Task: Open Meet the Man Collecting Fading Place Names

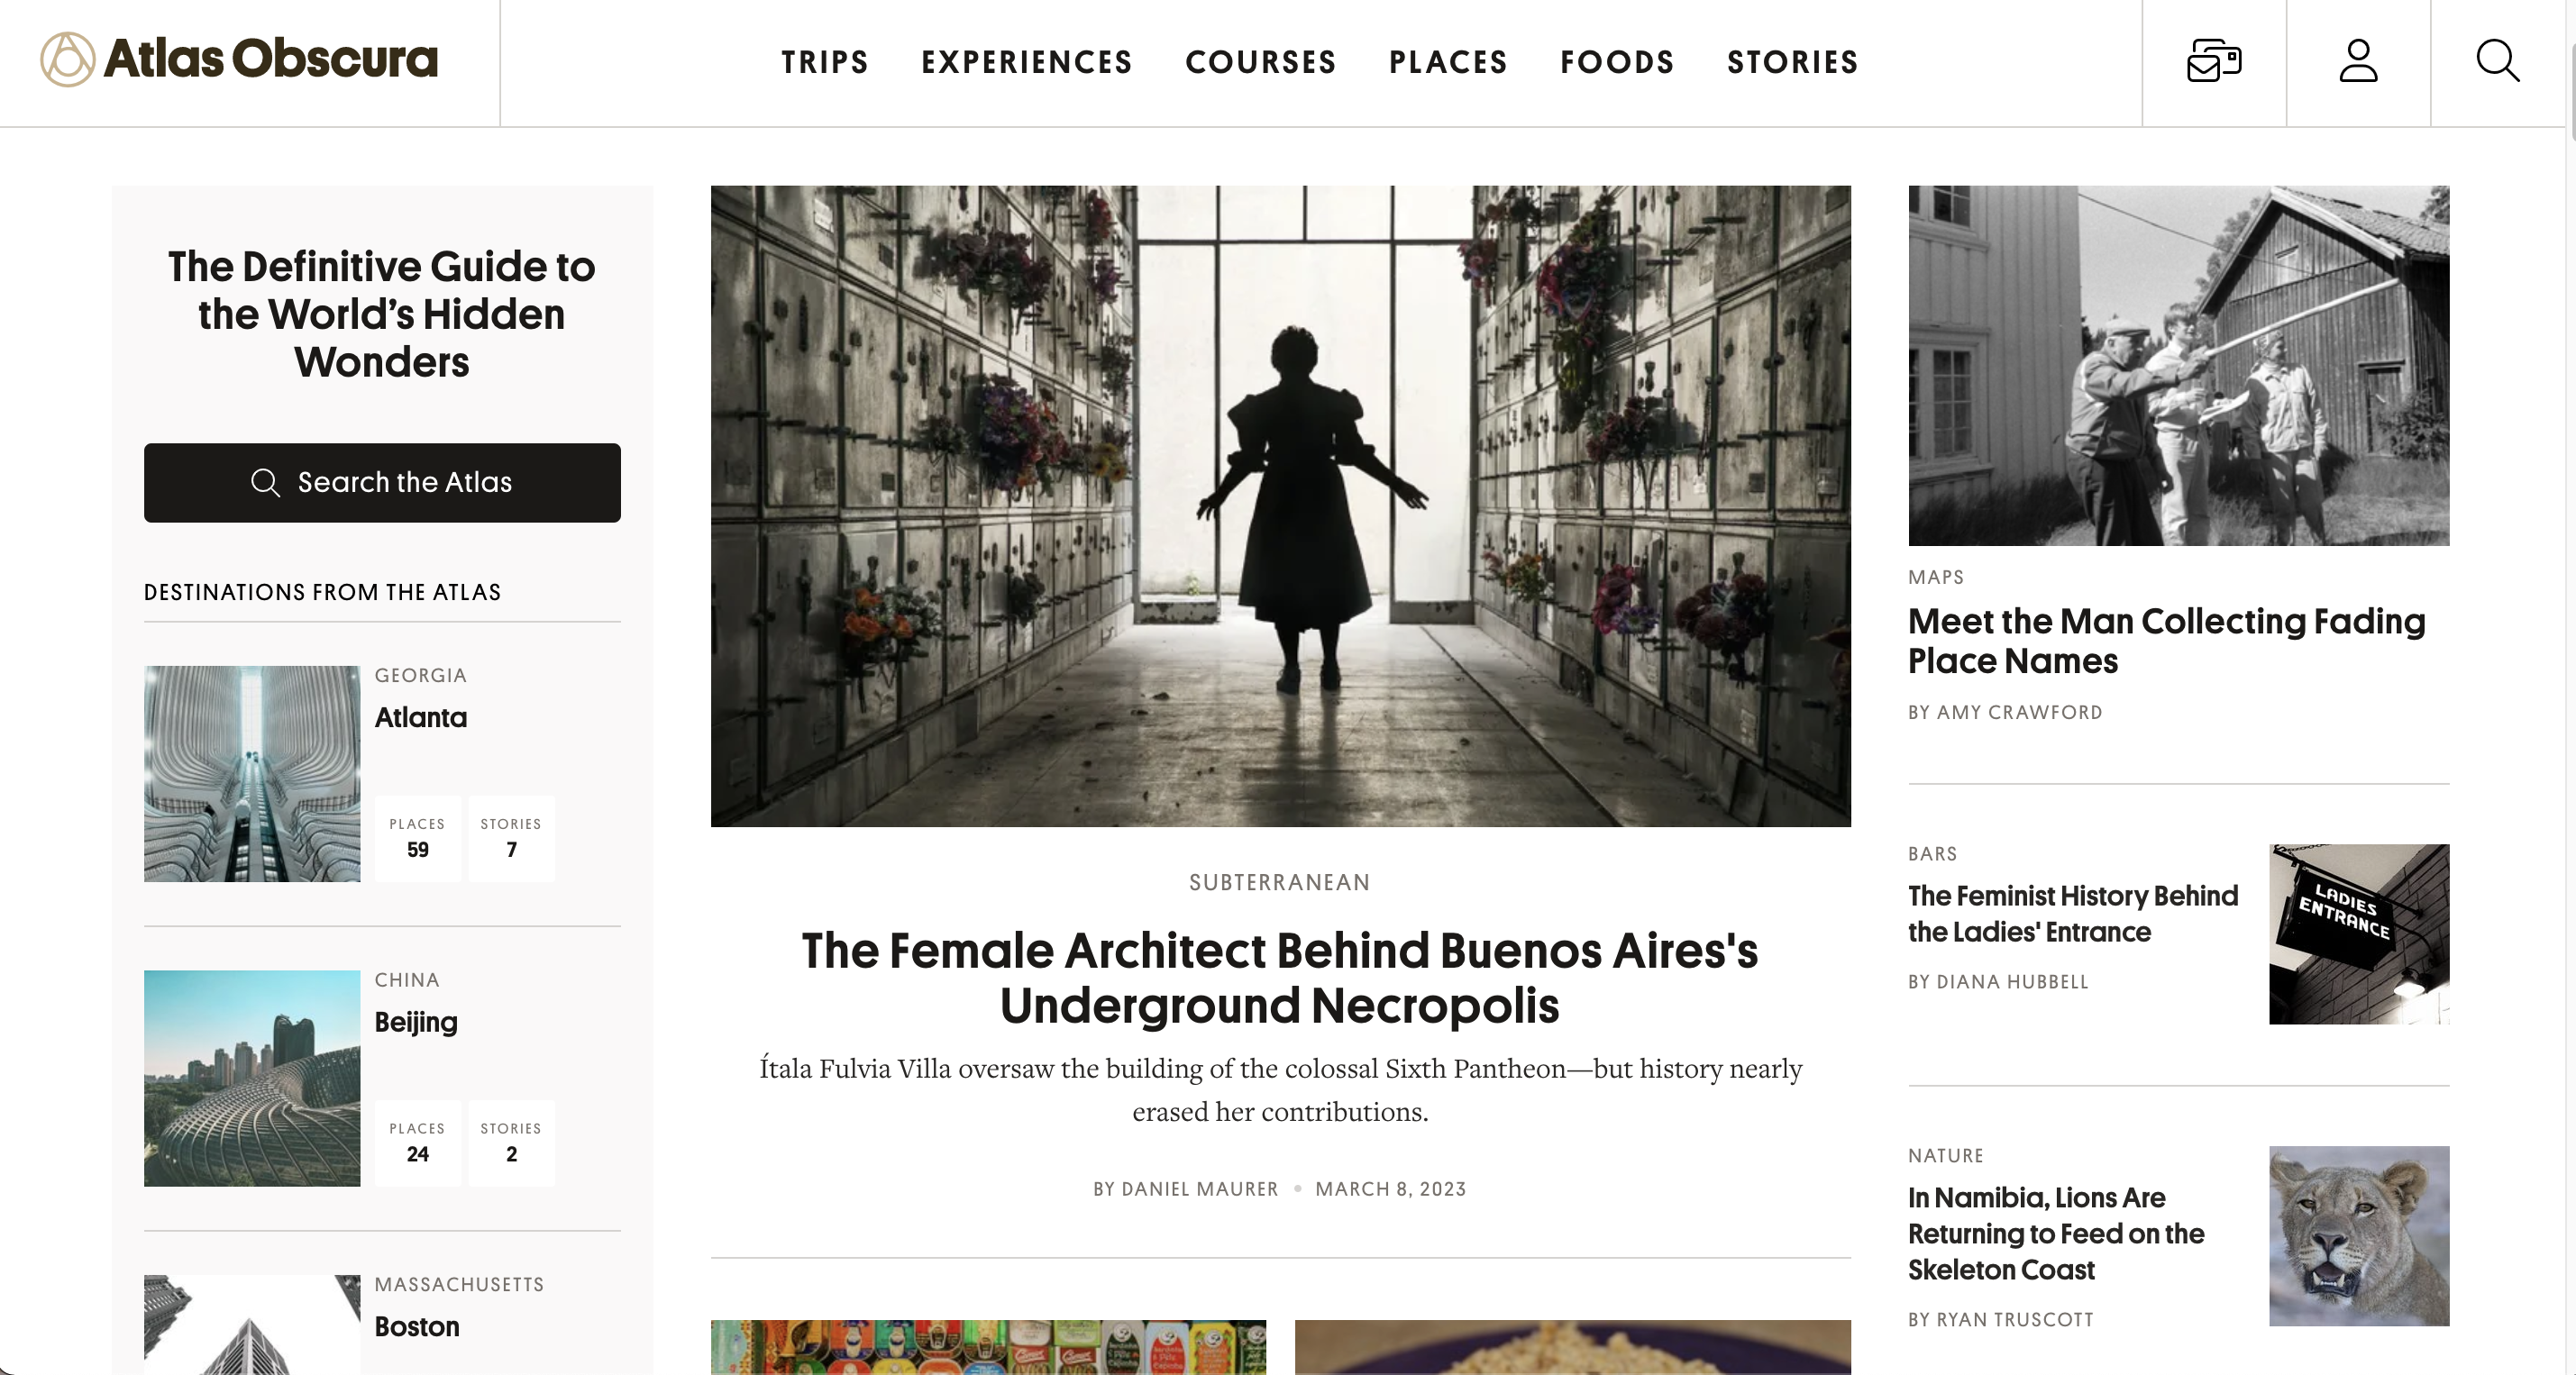Action: point(2166,641)
